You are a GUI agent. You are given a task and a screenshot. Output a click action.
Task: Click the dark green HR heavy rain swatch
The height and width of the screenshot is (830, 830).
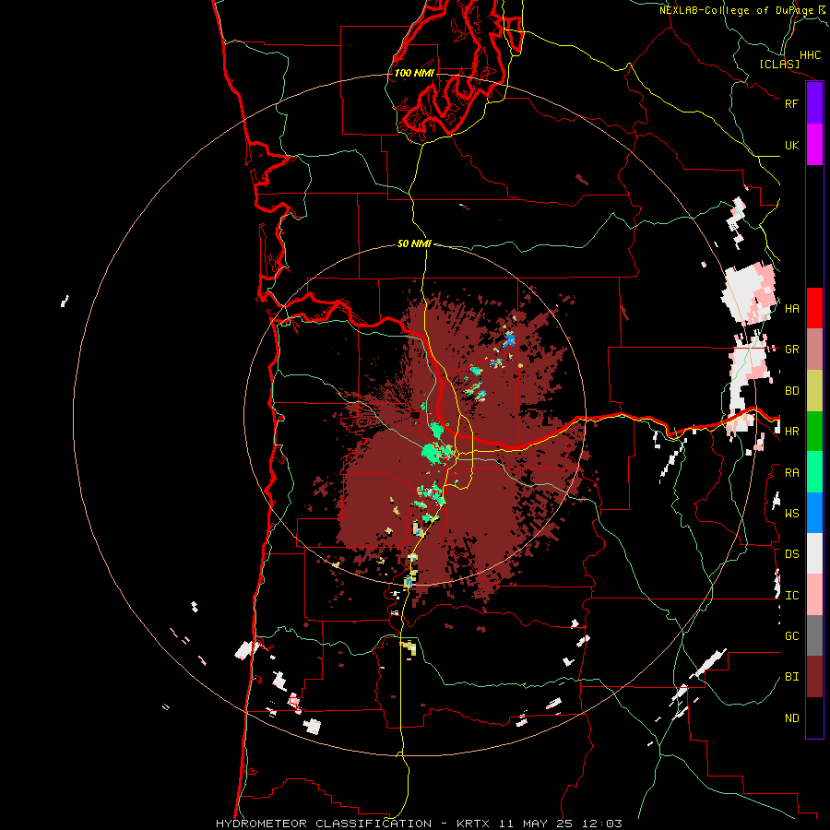click(814, 432)
